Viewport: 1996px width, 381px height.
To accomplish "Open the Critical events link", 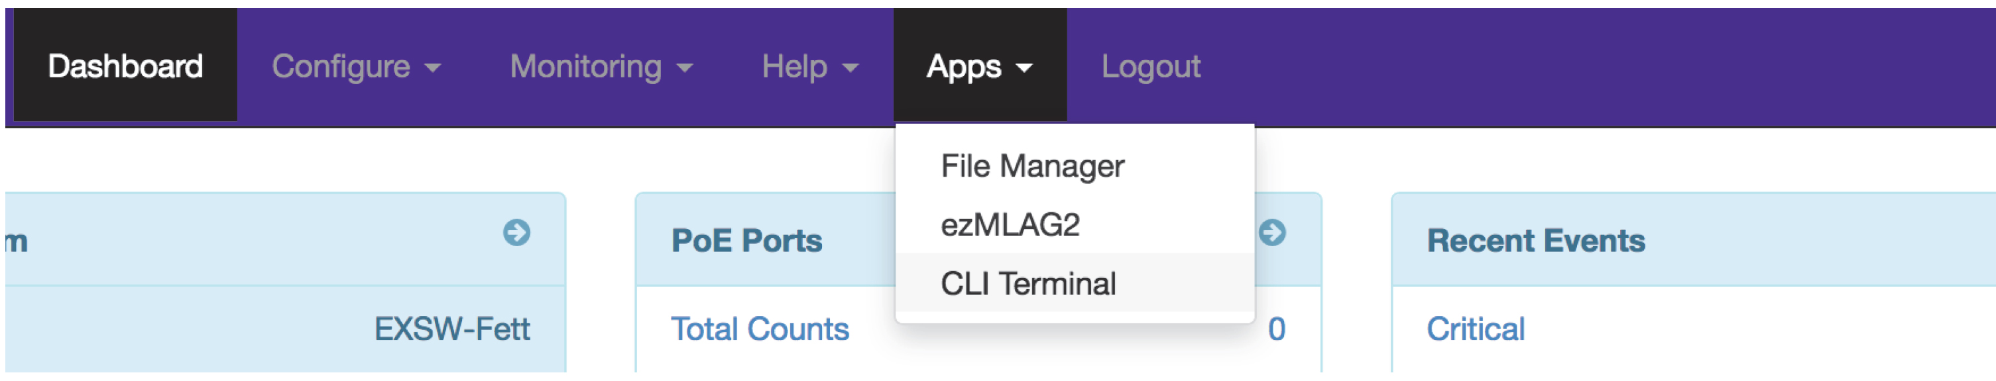I will pos(1476,329).
